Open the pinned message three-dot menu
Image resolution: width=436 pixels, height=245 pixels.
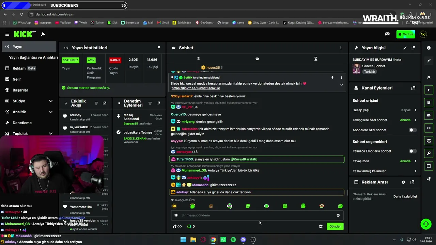(x=341, y=78)
